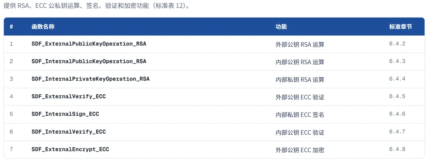Viewport: 428px width, 161px height.
Task: Select SDF_InternalSign_ECC function name
Action: (65, 114)
